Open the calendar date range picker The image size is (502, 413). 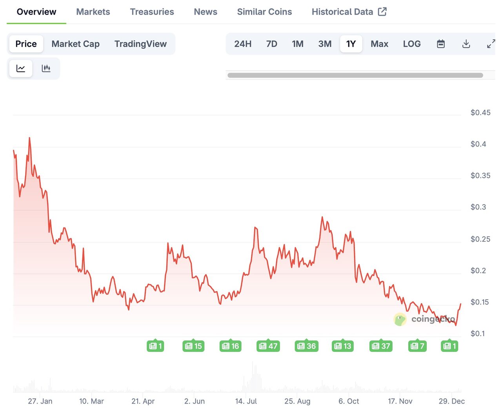pyautogui.click(x=441, y=44)
